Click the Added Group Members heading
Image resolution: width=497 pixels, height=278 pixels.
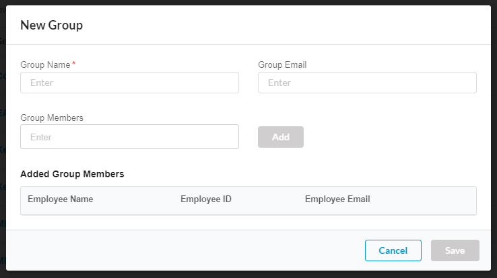[x=72, y=174]
